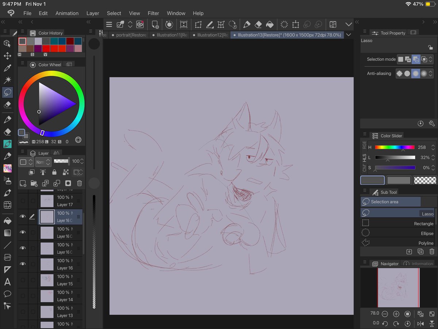Switch to the Illustration12 document tab
The image size is (438, 329).
tap(210, 35)
